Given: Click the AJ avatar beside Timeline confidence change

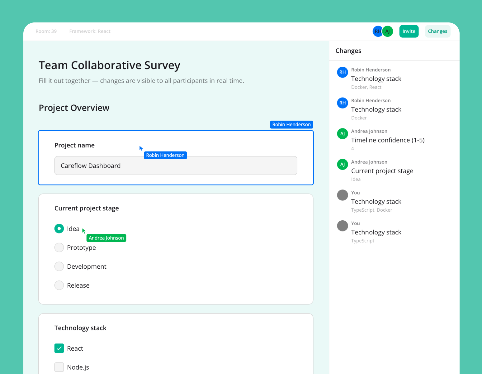Looking at the screenshot, I should tap(343, 134).
